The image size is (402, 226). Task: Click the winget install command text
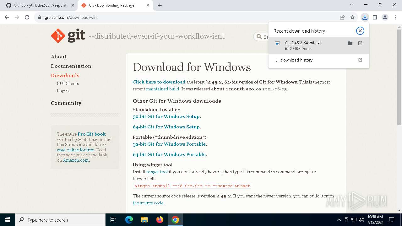pos(192,186)
